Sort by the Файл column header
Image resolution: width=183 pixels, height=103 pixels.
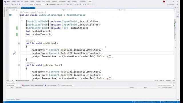click(x=146, y=88)
